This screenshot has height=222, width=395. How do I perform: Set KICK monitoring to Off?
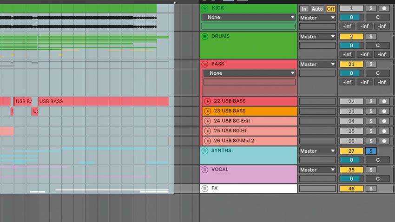coord(330,9)
